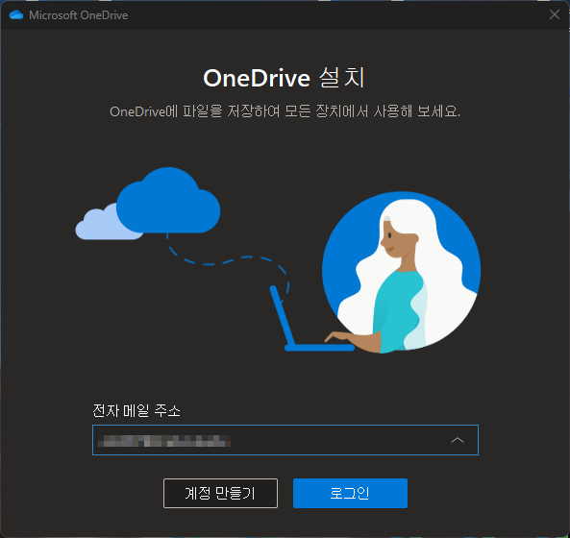570x538 pixels.
Task: Click the 'OneDrive 설치' heading text
Action: coord(284,78)
